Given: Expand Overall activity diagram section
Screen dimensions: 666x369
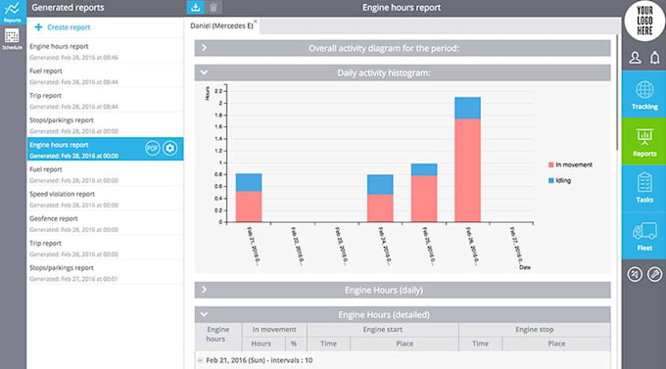Looking at the screenshot, I should pyautogui.click(x=403, y=48).
